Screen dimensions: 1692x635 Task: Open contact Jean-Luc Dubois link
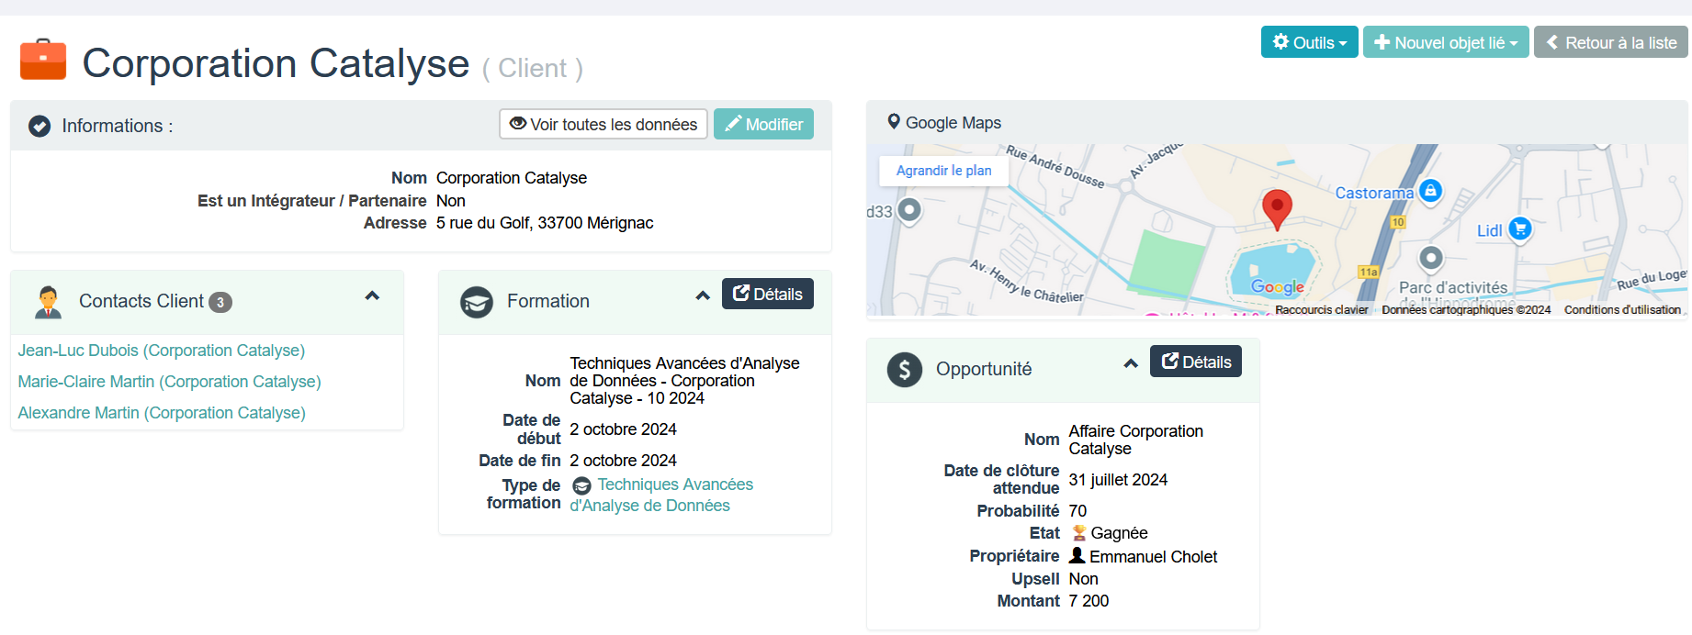tap(162, 351)
